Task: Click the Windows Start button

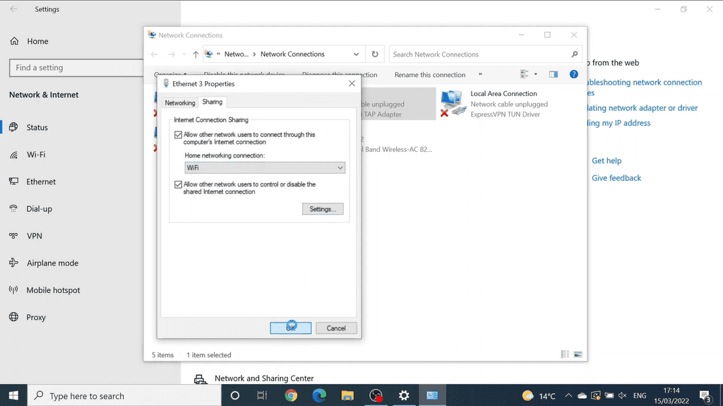Action: point(13,395)
